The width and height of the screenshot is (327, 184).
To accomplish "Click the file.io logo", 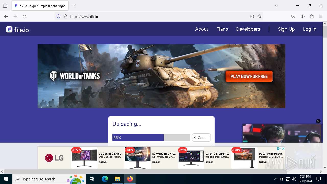I will (18, 30).
